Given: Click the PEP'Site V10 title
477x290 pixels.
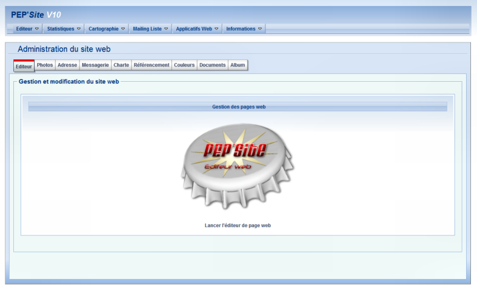Looking at the screenshot, I should pyautogui.click(x=36, y=15).
